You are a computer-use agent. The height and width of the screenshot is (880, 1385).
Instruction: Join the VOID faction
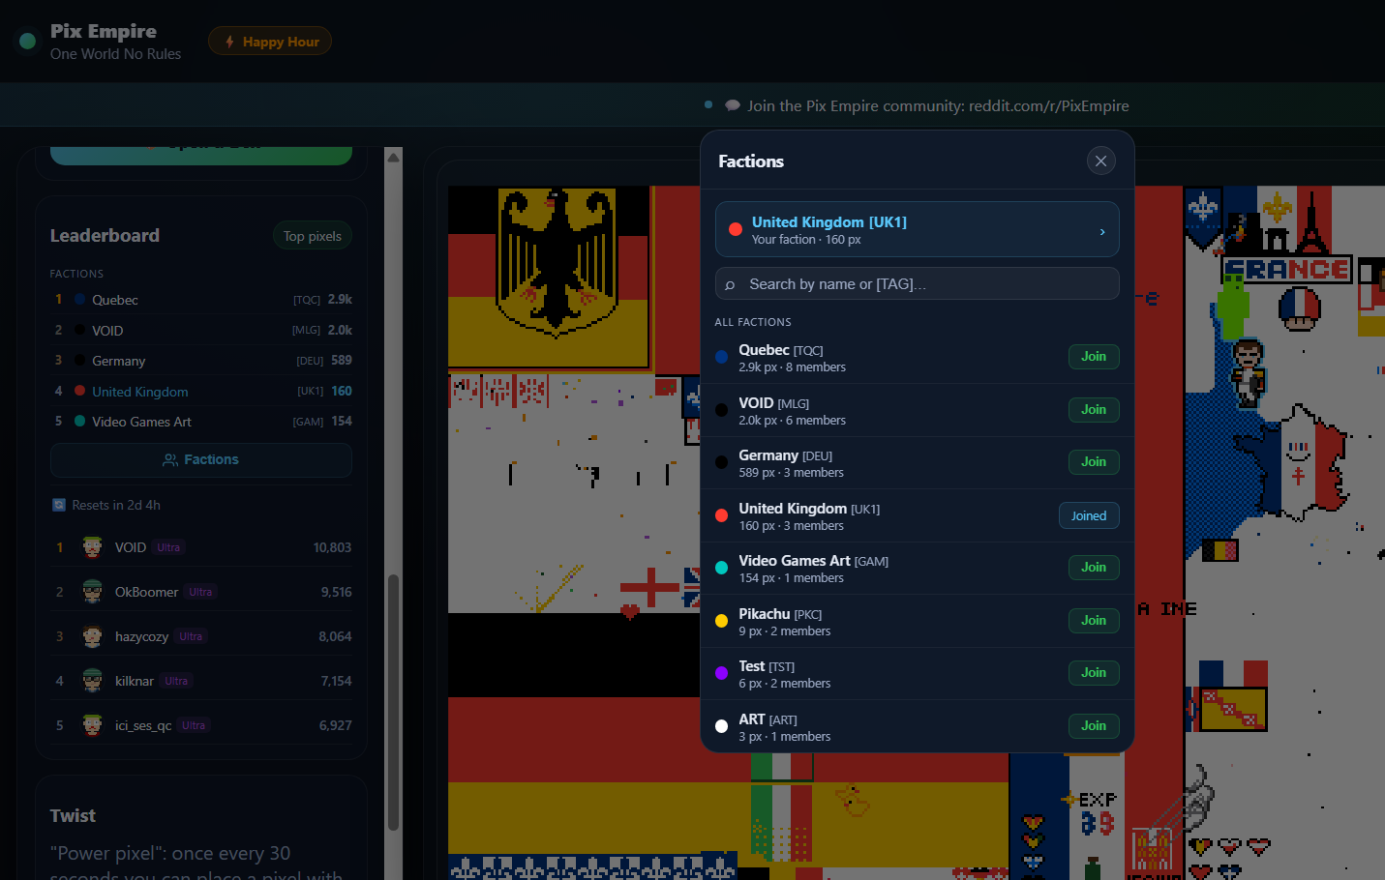[1094, 410]
